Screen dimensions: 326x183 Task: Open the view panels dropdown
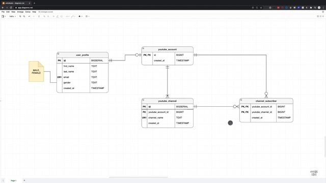point(4,16)
